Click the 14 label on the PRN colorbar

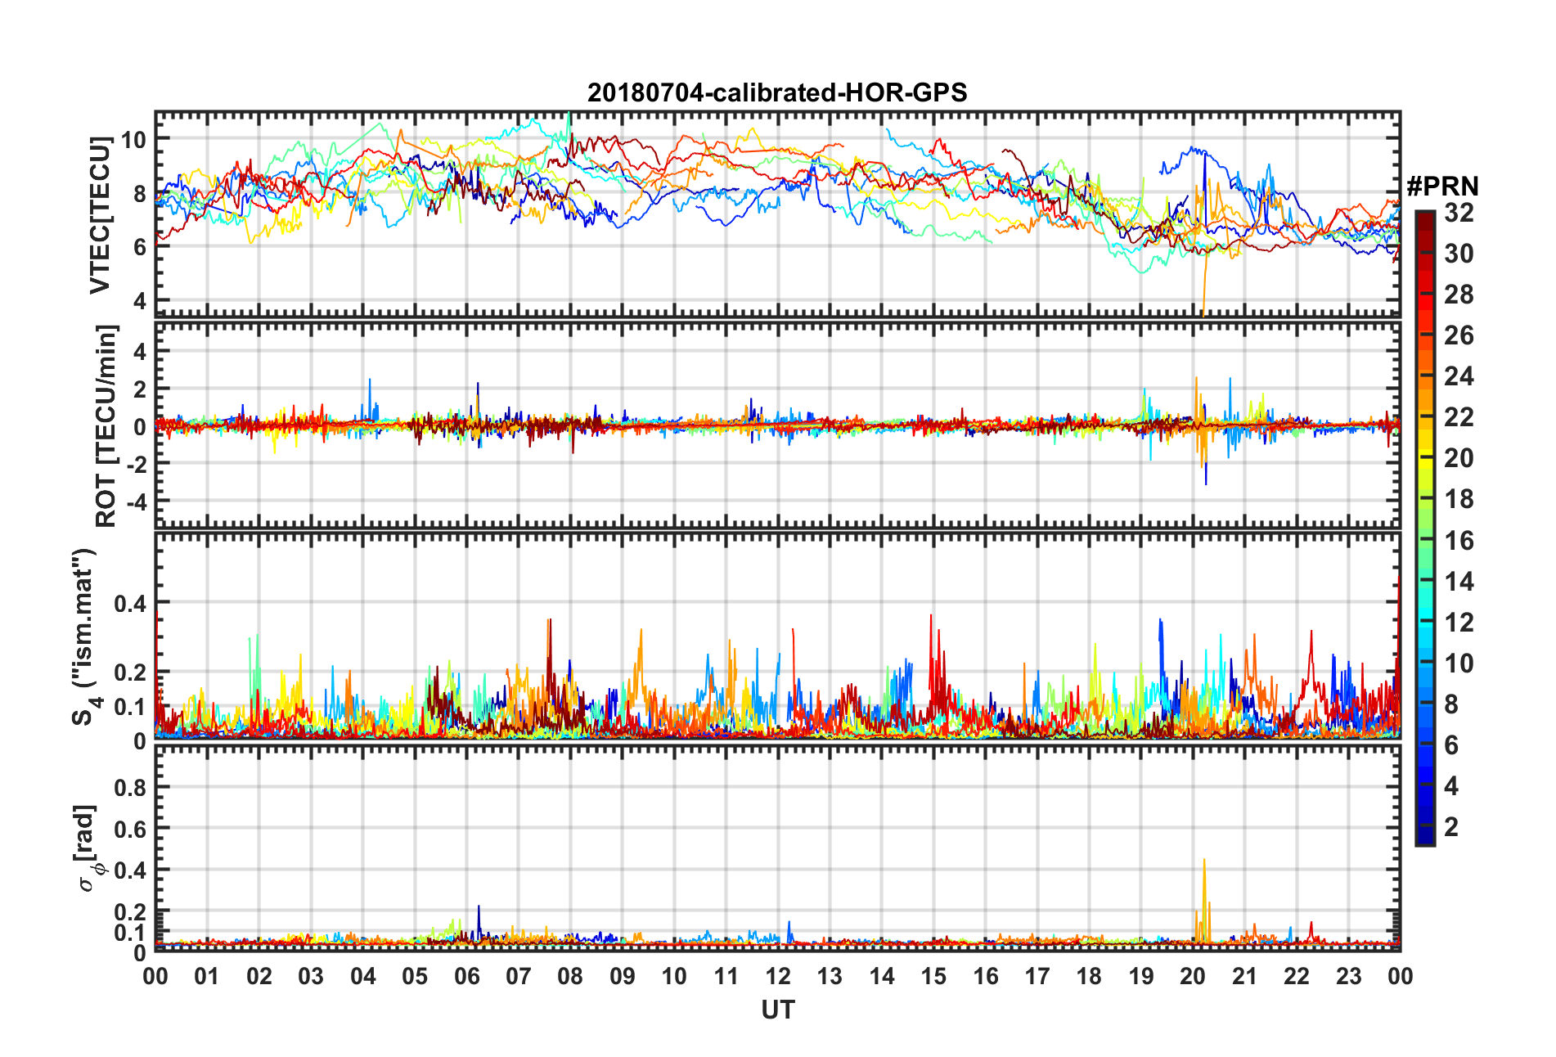(x=1459, y=582)
